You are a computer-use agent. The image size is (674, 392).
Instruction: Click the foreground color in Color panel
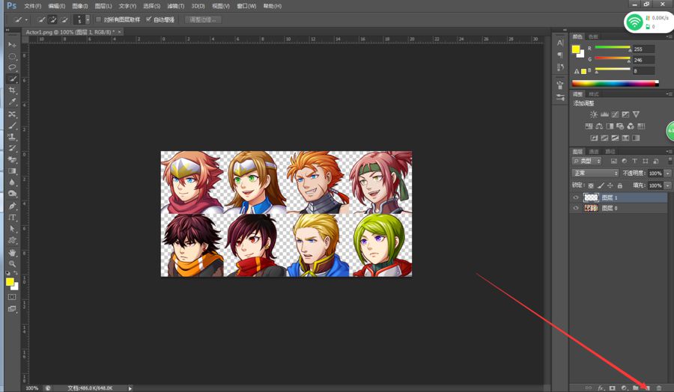(x=576, y=49)
